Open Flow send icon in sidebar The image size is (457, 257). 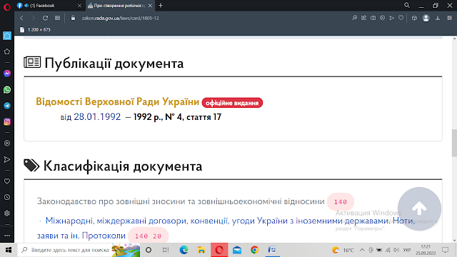click(x=7, y=159)
